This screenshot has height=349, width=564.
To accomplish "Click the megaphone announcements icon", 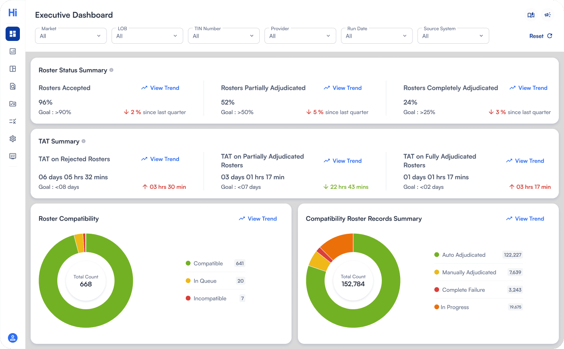I will tap(548, 15).
